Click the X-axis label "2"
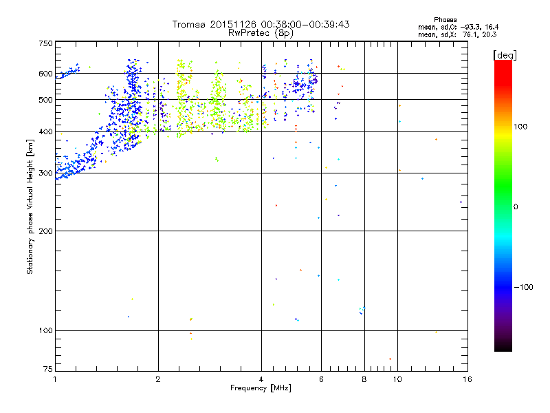Image resolution: width=550 pixels, height=413 pixels. pyautogui.click(x=158, y=379)
